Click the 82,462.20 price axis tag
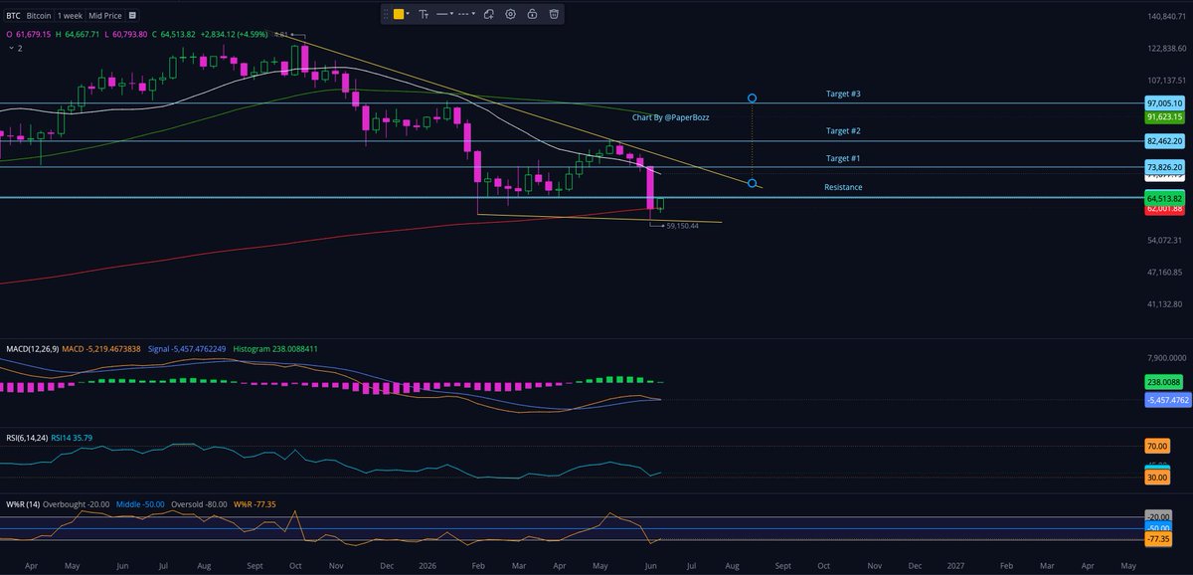1193x575 pixels. tap(1163, 143)
